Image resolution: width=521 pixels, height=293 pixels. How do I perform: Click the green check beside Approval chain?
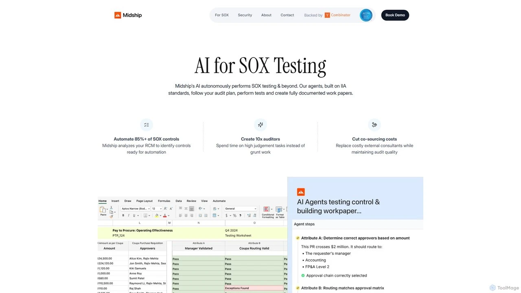point(303,276)
